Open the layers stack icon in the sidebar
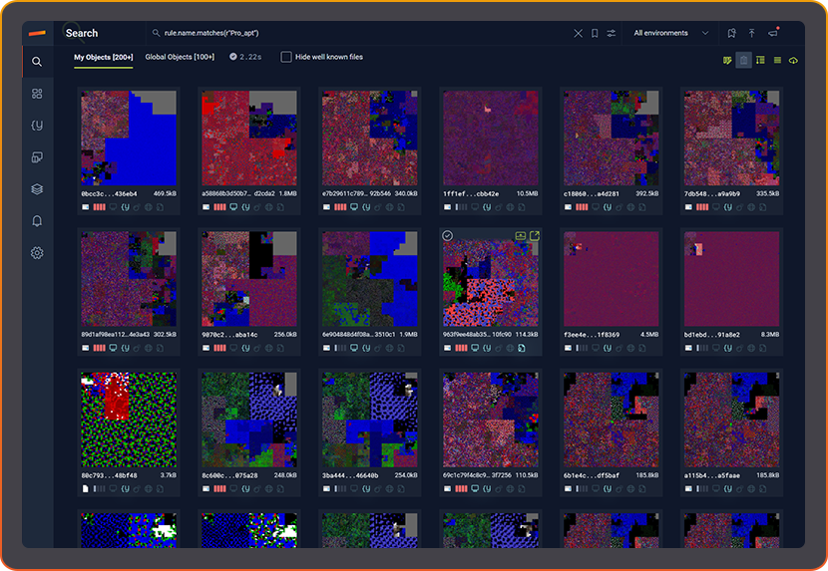The height and width of the screenshot is (571, 828). point(37,189)
